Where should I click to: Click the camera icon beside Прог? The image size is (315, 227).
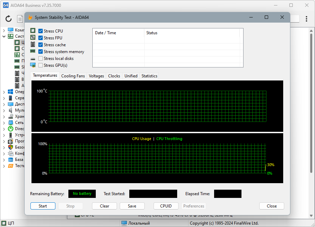[x=11, y=141]
